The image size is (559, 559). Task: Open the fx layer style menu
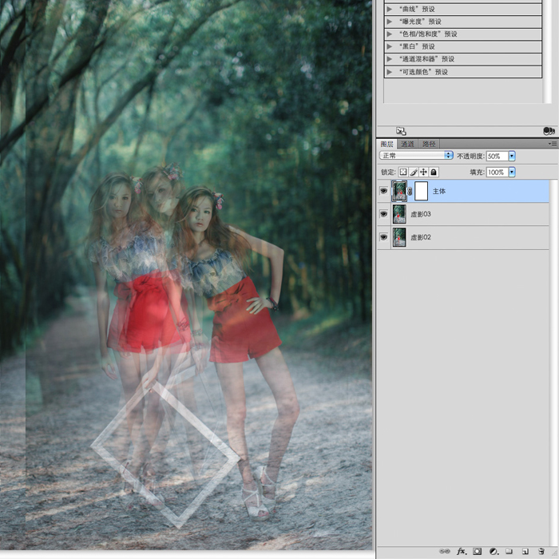(462, 551)
